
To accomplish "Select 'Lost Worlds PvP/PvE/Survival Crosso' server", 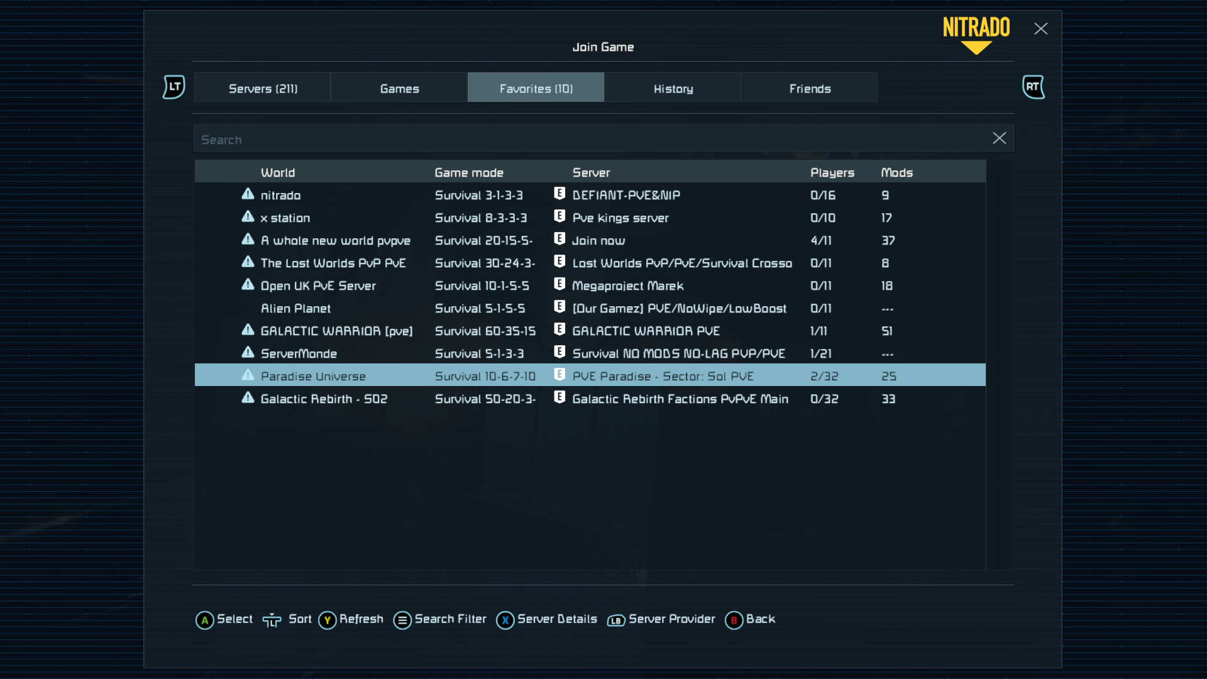I will click(682, 263).
